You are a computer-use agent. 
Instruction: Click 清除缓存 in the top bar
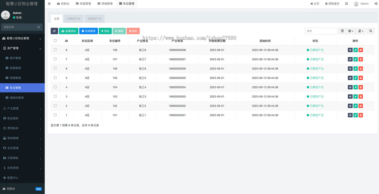click(332, 4)
